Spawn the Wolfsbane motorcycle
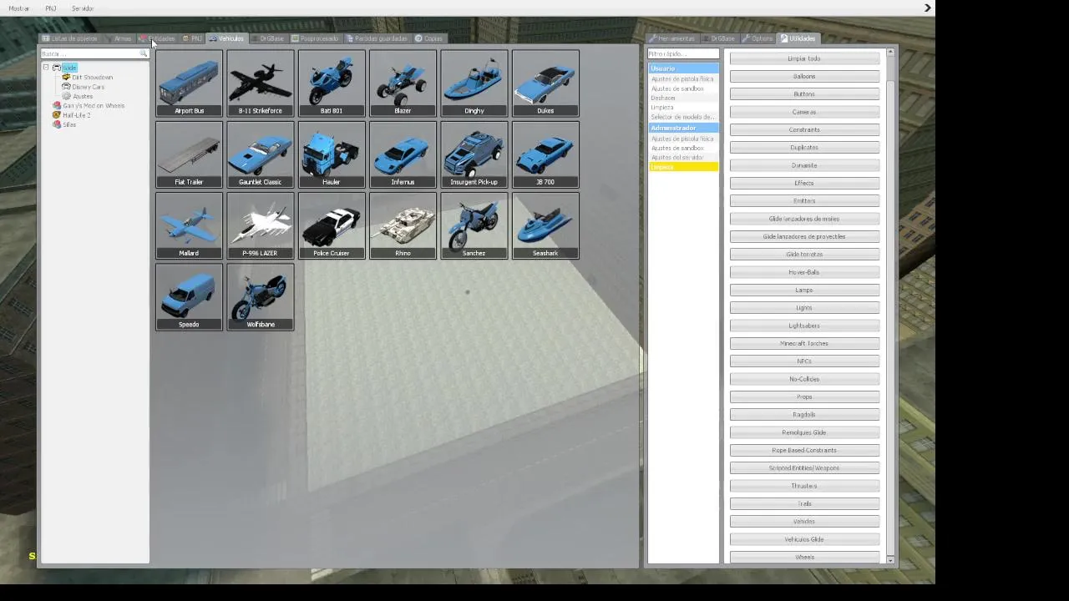This screenshot has height=601, width=1069. [x=261, y=297]
